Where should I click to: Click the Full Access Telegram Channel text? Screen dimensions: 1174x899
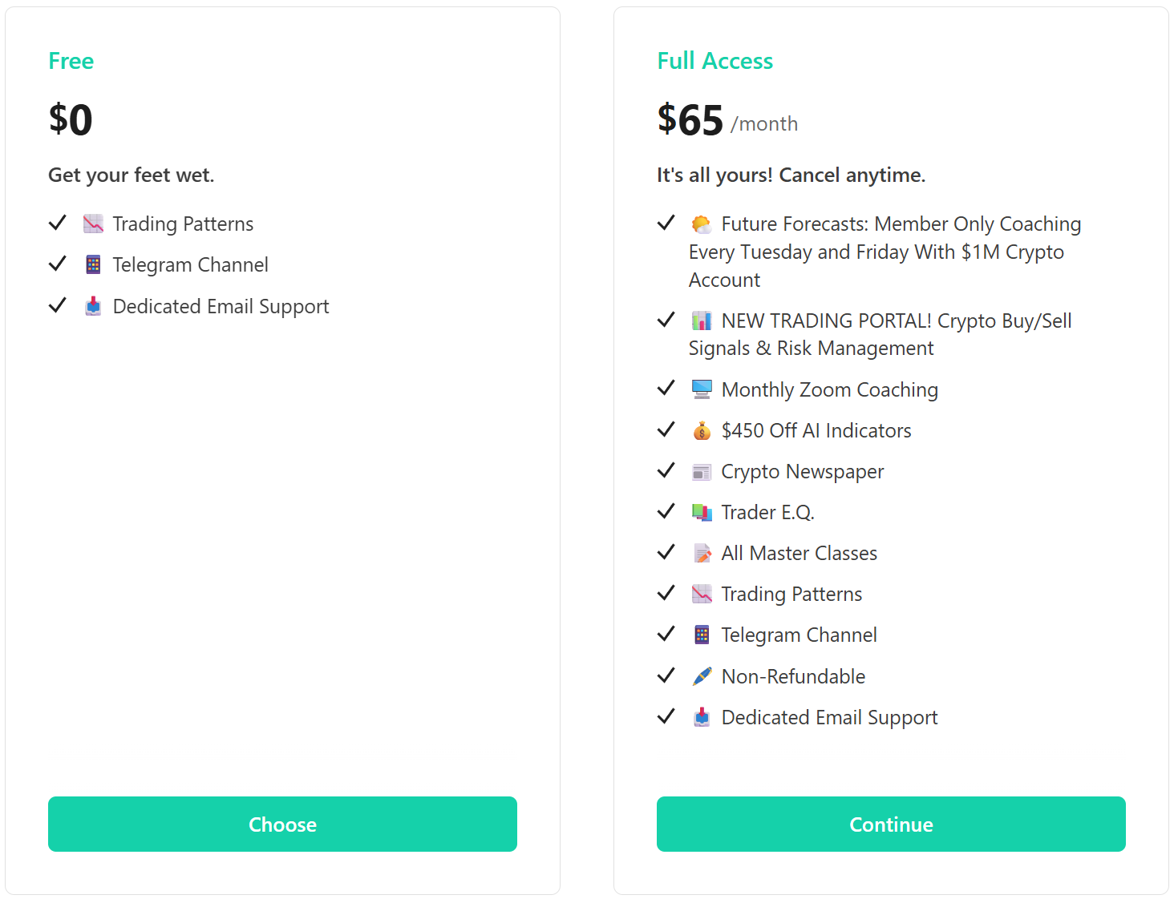click(x=799, y=635)
